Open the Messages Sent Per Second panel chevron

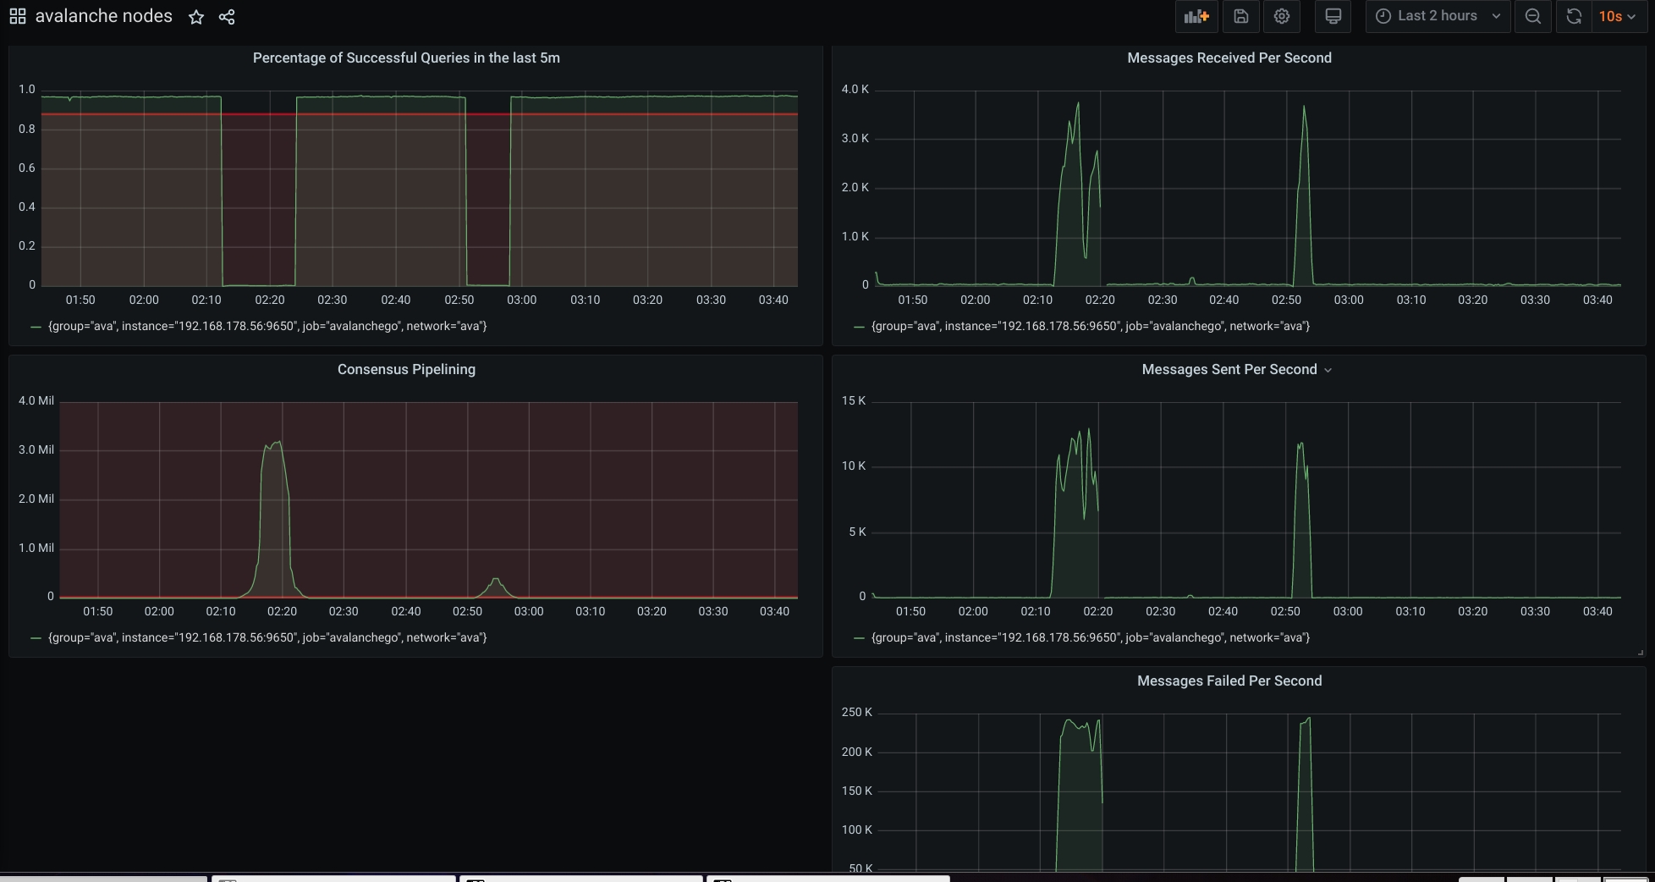pos(1328,370)
